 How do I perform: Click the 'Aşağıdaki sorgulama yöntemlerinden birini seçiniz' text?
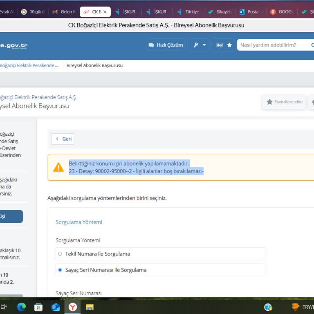pos(107,198)
